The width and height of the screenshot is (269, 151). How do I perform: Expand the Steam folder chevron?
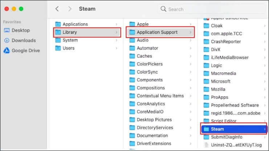click(265, 129)
